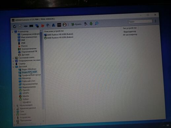
Task: Expand the Системная плата node
Action: tap(13, 58)
